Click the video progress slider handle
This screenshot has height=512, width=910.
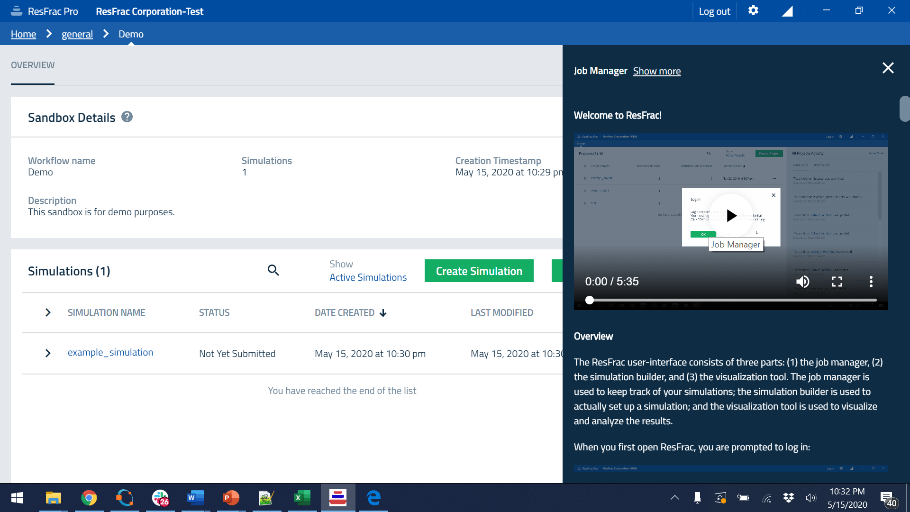point(590,300)
